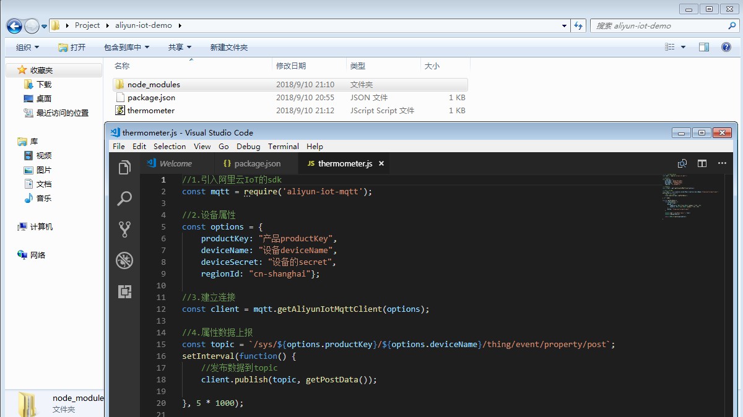Click the Explorer back navigation button
Image resolution: width=743 pixels, height=417 pixels.
click(14, 26)
